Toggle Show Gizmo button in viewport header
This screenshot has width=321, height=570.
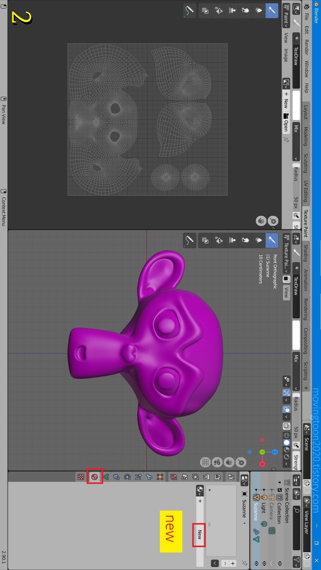pos(286,393)
